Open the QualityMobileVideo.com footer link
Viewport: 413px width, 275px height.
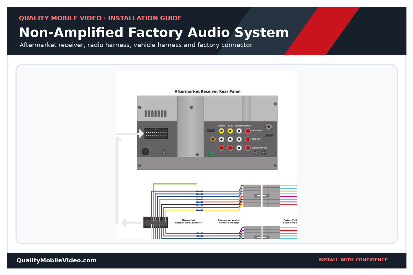pyautogui.click(x=56, y=261)
